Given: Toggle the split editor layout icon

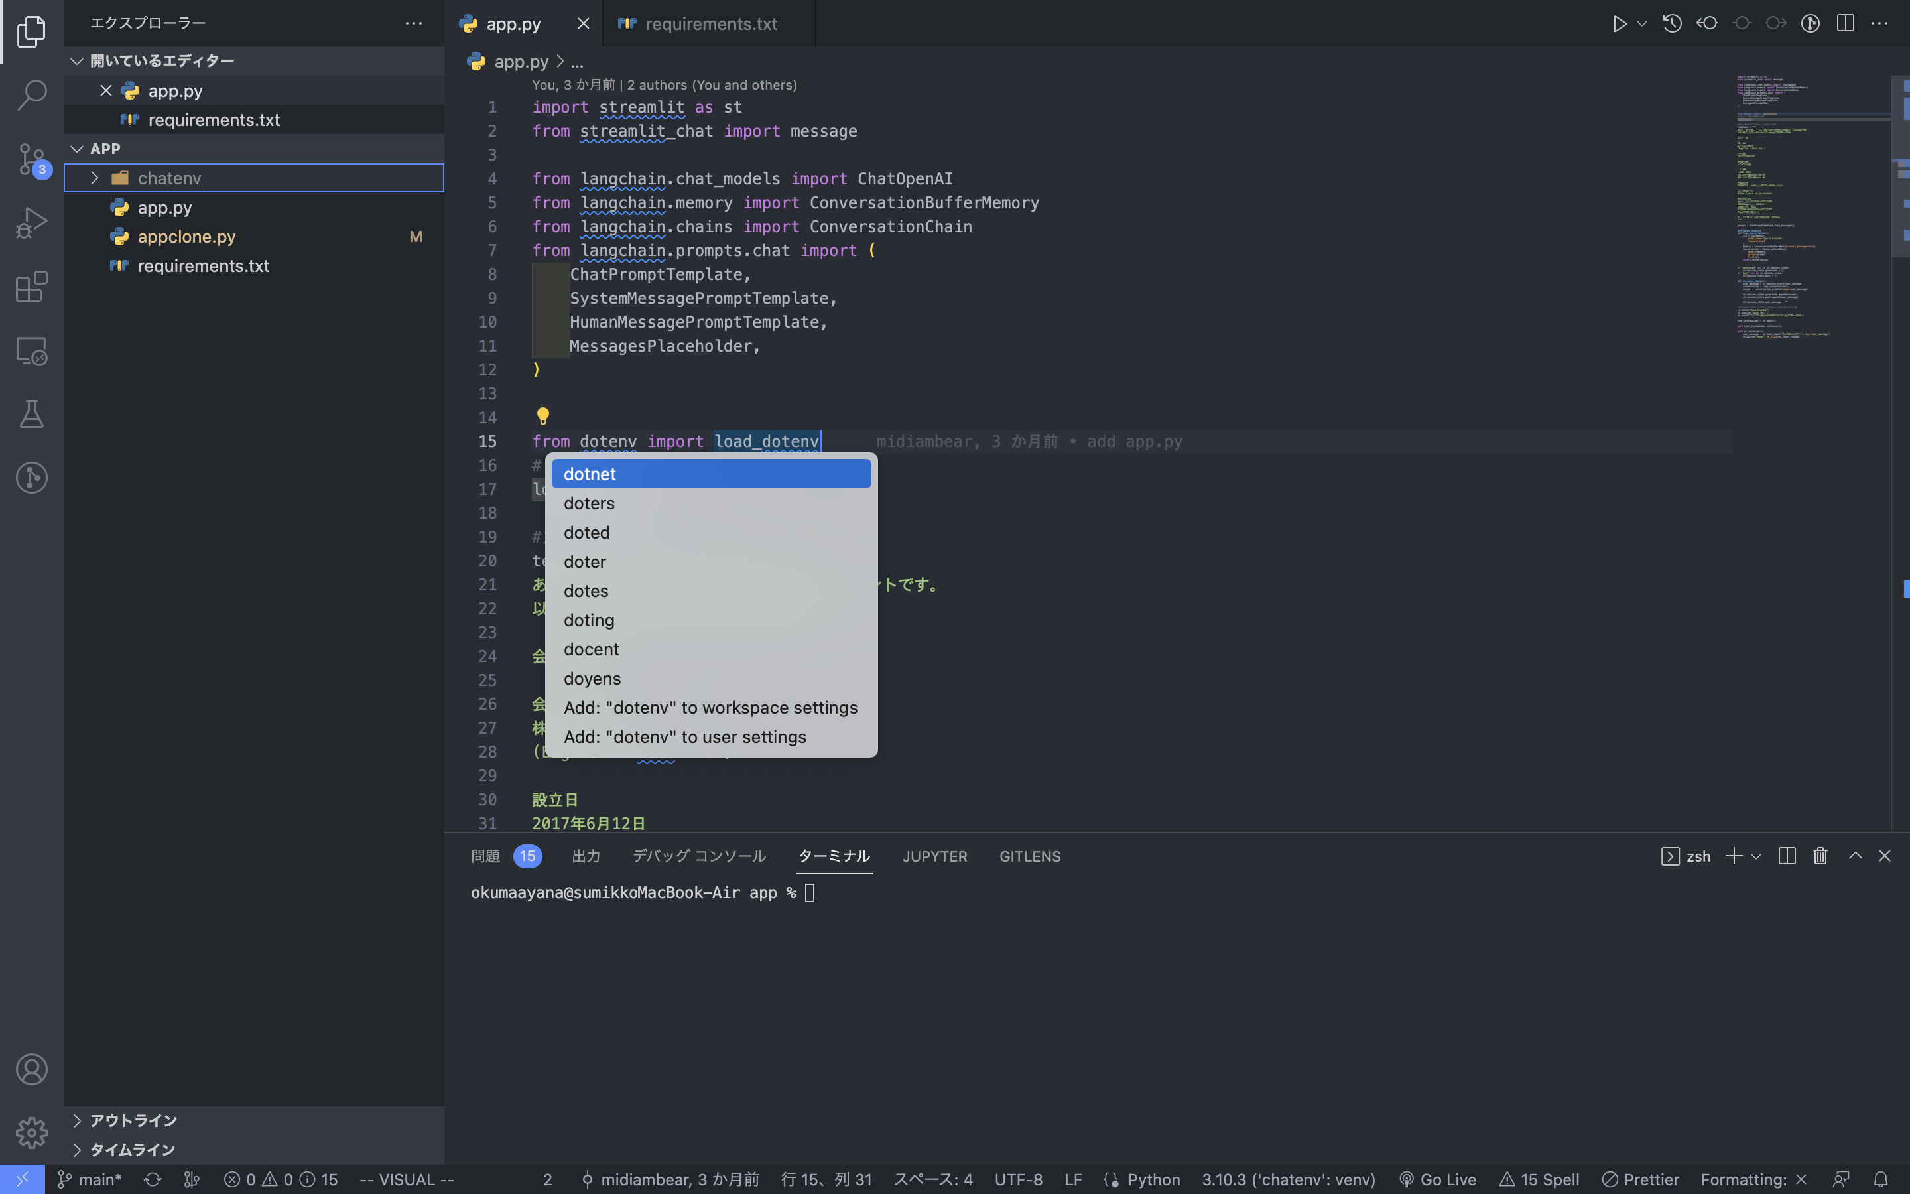Looking at the screenshot, I should tap(1845, 23).
